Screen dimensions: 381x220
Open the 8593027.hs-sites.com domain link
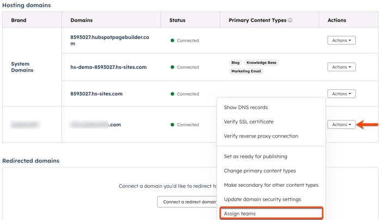(96, 94)
